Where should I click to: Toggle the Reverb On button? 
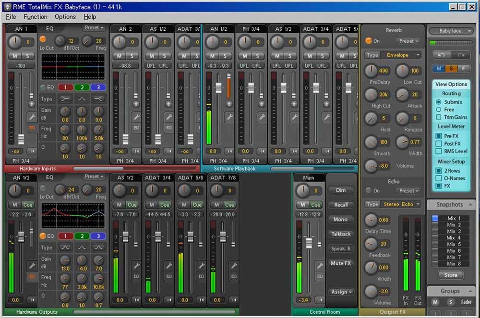[368, 41]
